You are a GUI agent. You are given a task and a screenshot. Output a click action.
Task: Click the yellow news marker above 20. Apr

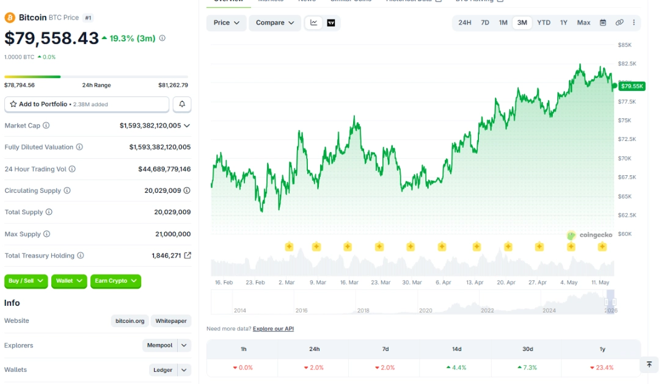pos(508,246)
